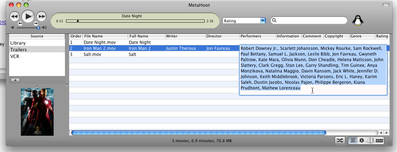Click the toolbar toggle pill in title bar
The image size is (397, 152).
[x=386, y=5]
